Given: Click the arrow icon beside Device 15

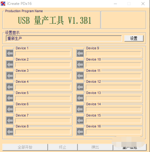Looking at the screenshot, I should pyautogui.click(x=80, y=120).
